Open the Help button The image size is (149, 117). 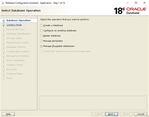click(x=8, y=114)
